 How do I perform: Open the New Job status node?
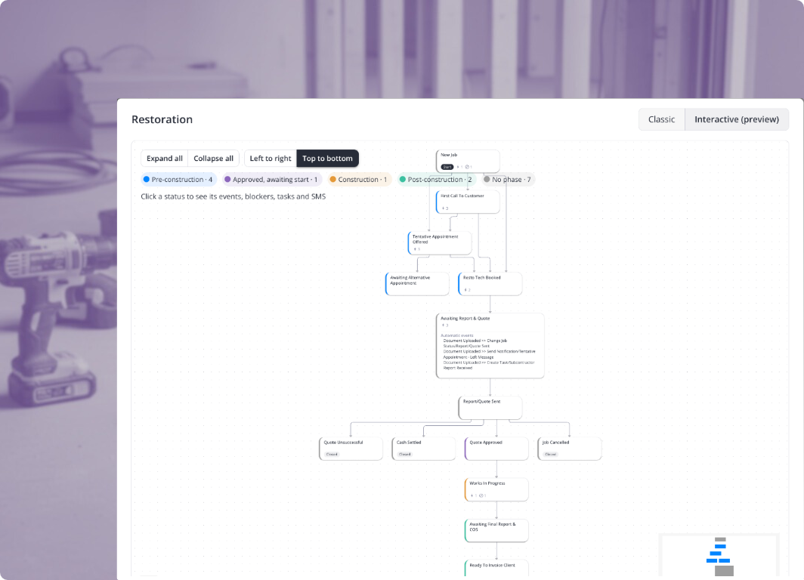[468, 161]
